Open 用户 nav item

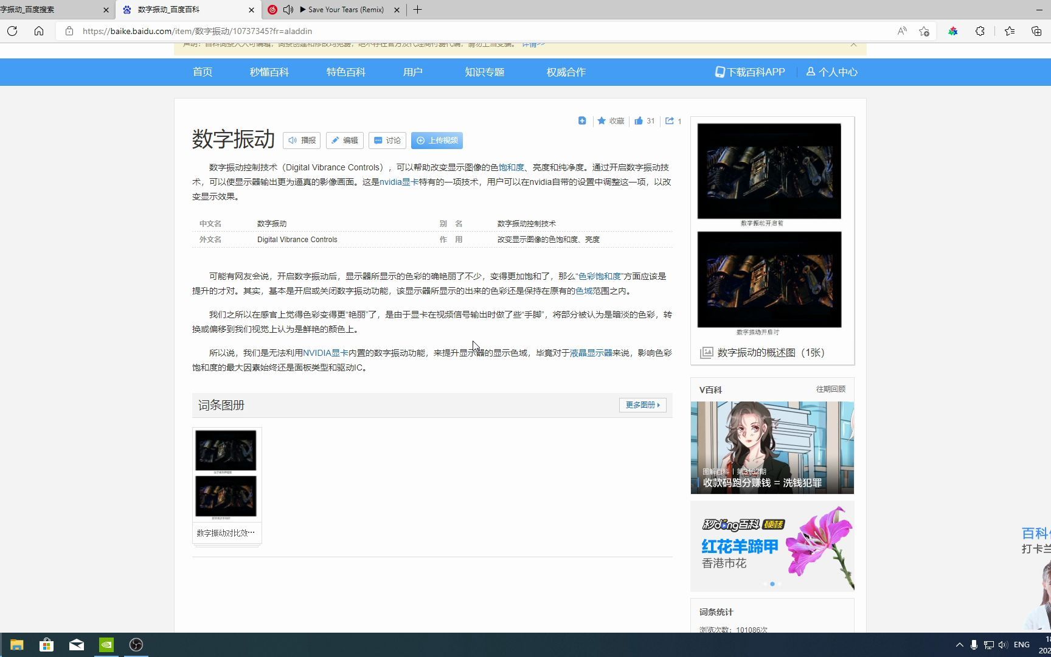[413, 72]
